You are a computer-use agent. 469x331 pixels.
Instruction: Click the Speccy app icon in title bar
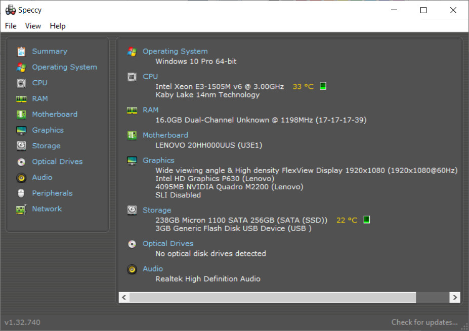11,10
